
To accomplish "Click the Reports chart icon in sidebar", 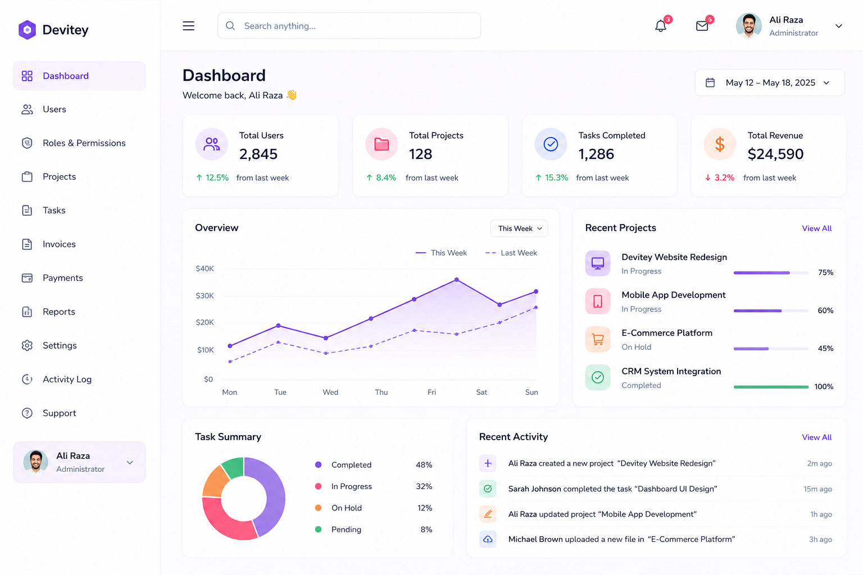I will pyautogui.click(x=27, y=312).
